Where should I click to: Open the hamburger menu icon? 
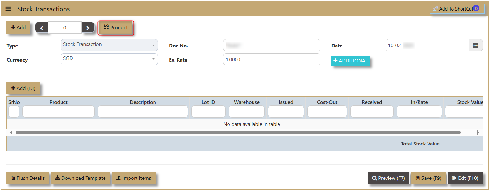[8, 9]
